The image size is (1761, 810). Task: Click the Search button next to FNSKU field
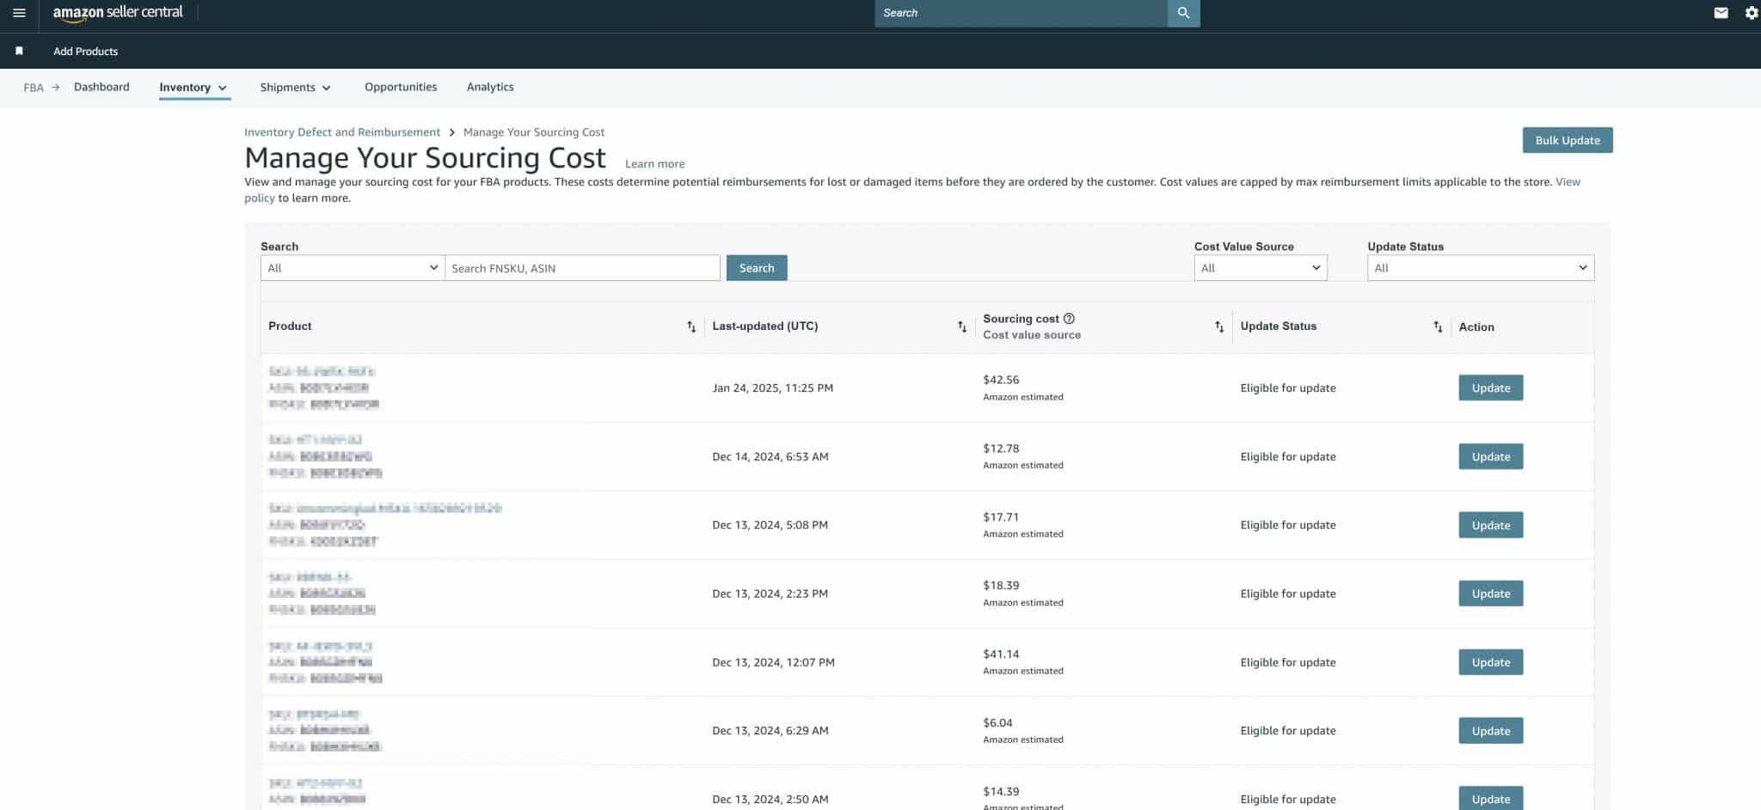757,268
